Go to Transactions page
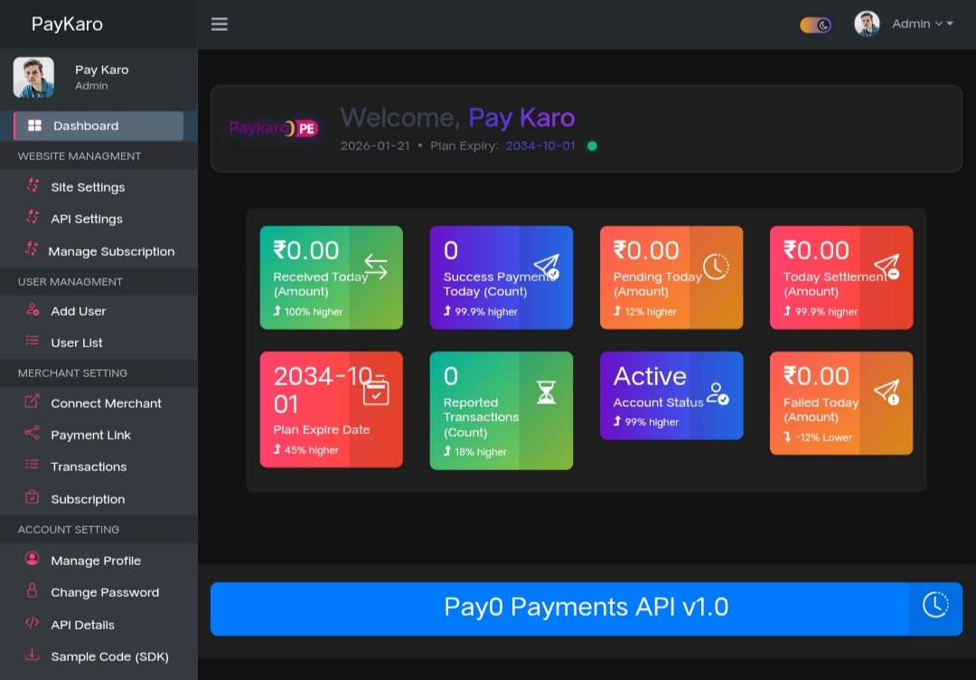The height and width of the screenshot is (680, 976). [x=89, y=467]
